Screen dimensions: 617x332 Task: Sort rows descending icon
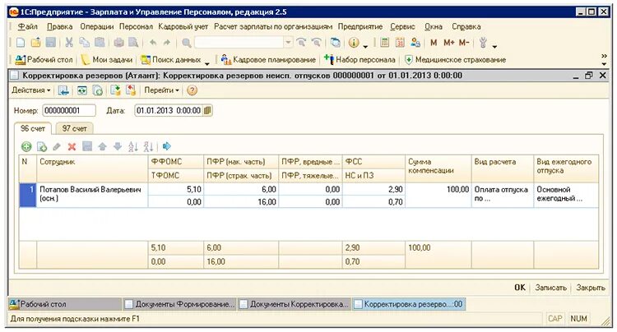coord(148,146)
